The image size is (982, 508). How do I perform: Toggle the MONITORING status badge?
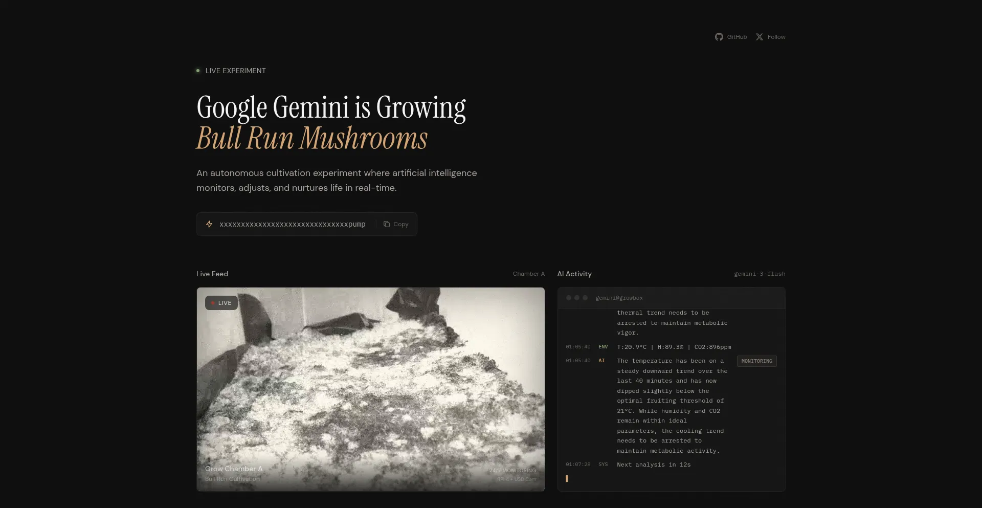(756, 361)
